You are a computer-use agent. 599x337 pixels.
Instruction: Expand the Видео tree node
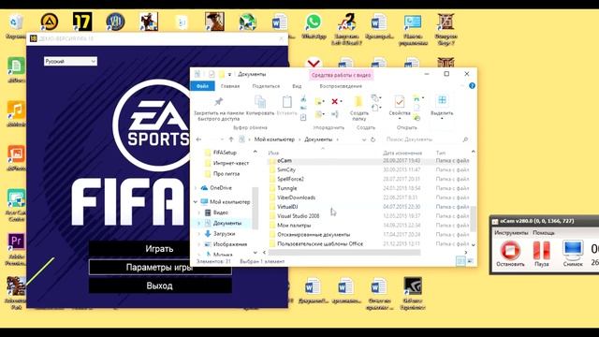[199, 212]
